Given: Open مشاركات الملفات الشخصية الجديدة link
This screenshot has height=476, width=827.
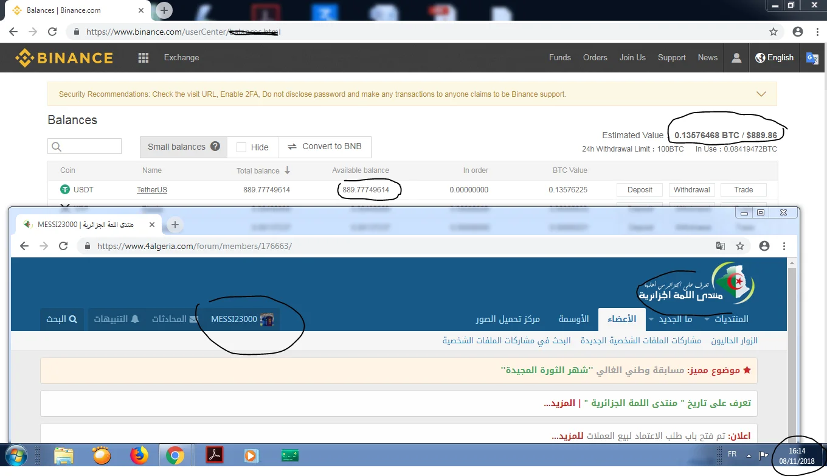Looking at the screenshot, I should tap(641, 341).
